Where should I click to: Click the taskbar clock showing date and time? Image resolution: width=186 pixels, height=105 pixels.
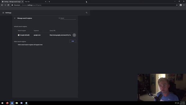183,103
